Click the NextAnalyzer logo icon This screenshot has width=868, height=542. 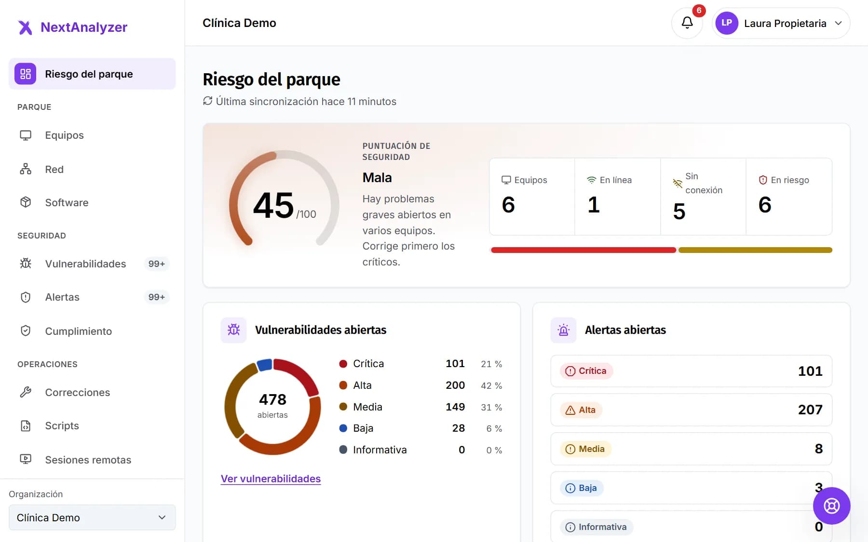[x=25, y=27]
